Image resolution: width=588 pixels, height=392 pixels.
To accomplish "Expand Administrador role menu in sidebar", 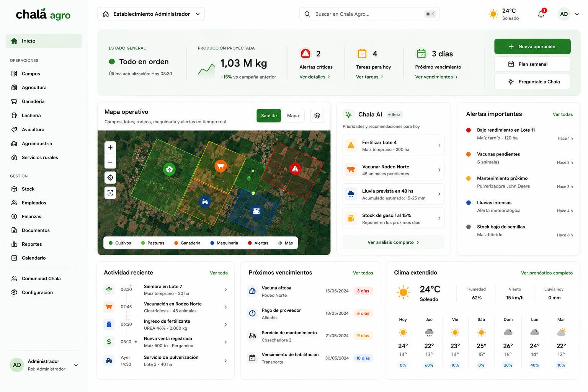I will 76,365.
